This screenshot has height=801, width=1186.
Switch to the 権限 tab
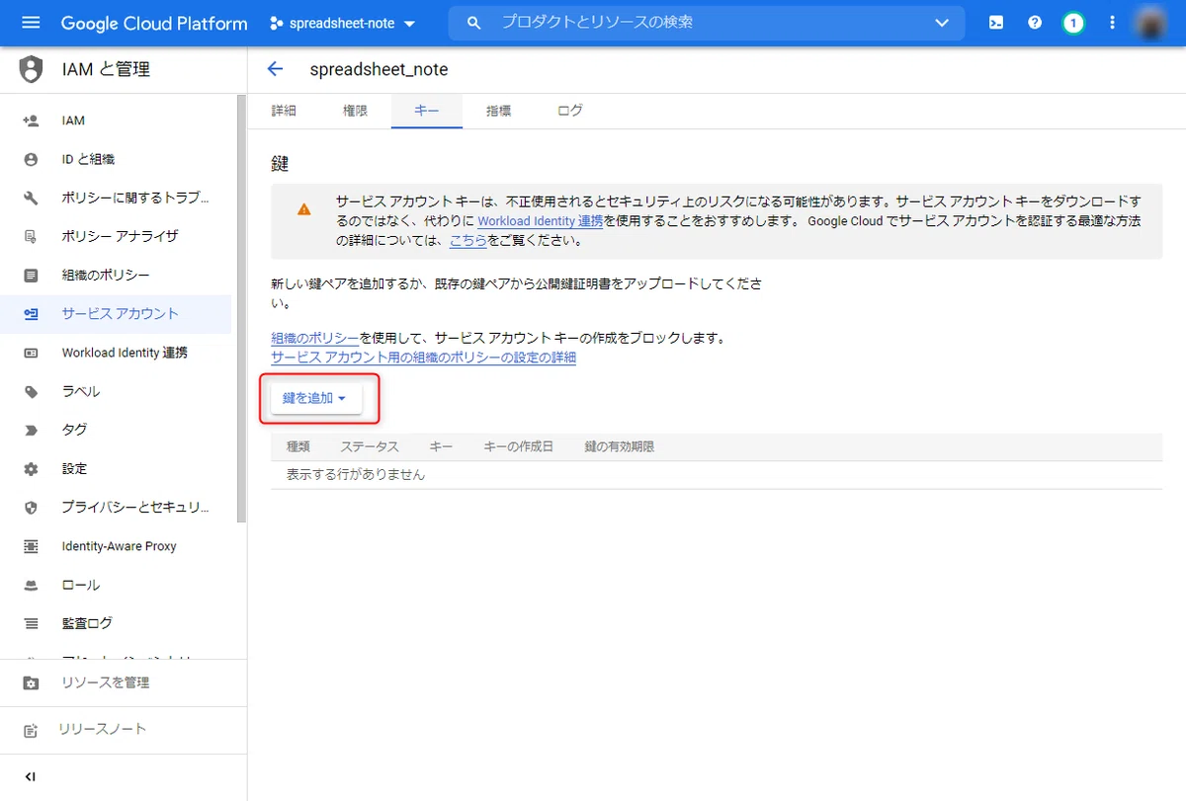(355, 111)
